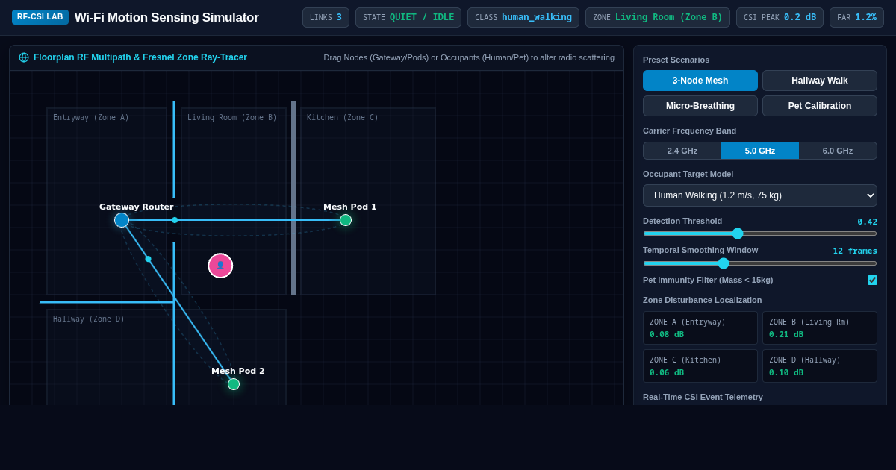This screenshot has width=896, height=470.
Task: Load the Micro-Breathing preset scenario
Action: pyautogui.click(x=700, y=106)
